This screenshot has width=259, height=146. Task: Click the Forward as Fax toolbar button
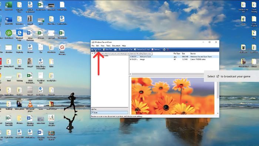(125, 49)
